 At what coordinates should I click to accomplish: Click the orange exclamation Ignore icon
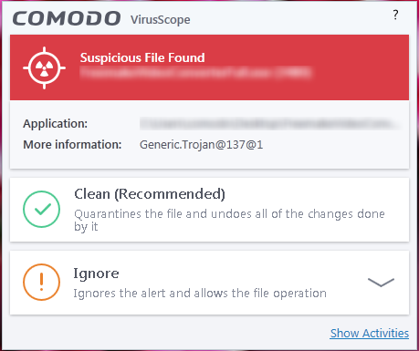41,282
